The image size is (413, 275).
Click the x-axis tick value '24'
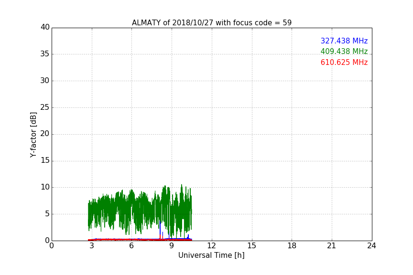(x=371, y=246)
